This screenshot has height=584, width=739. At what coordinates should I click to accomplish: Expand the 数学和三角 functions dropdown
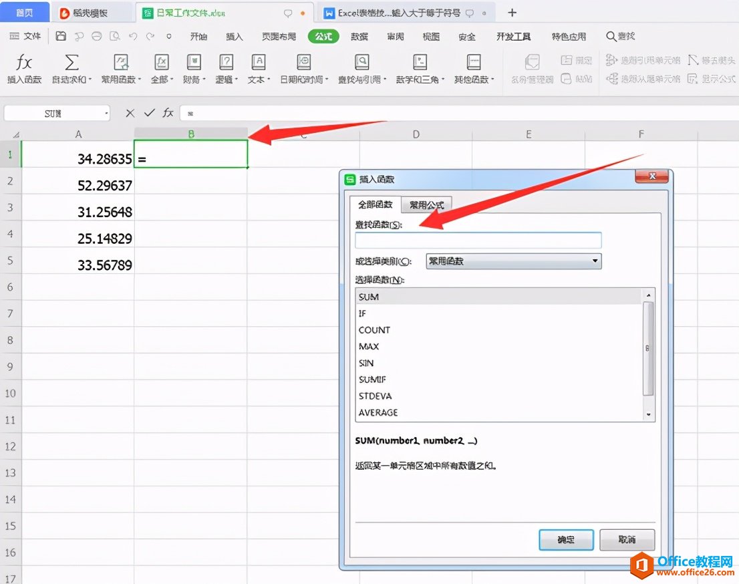[443, 80]
